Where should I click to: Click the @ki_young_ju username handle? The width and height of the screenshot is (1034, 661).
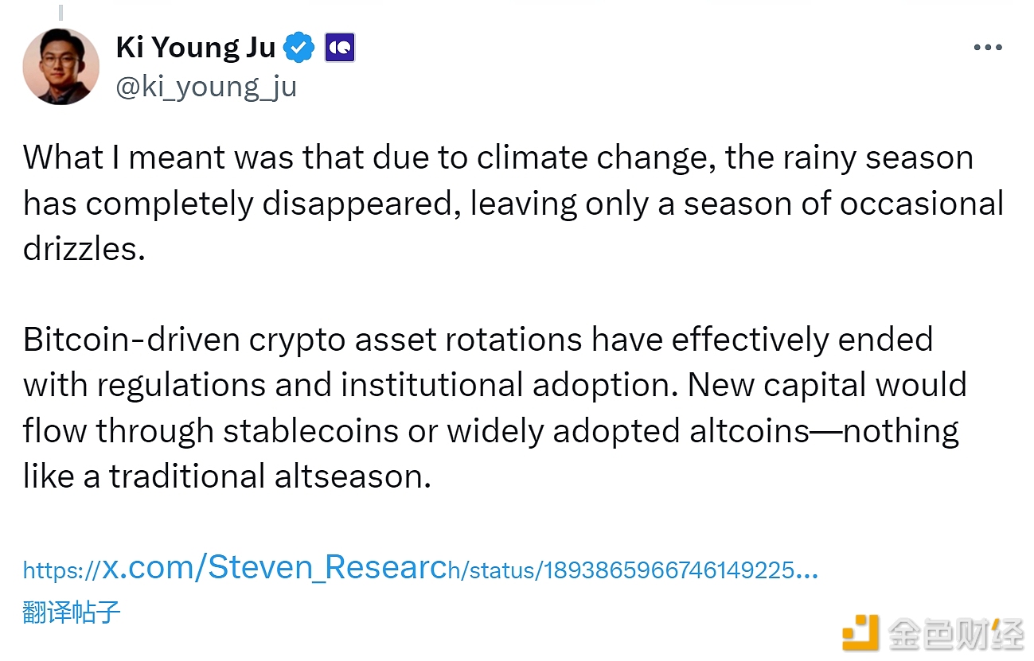(x=207, y=86)
